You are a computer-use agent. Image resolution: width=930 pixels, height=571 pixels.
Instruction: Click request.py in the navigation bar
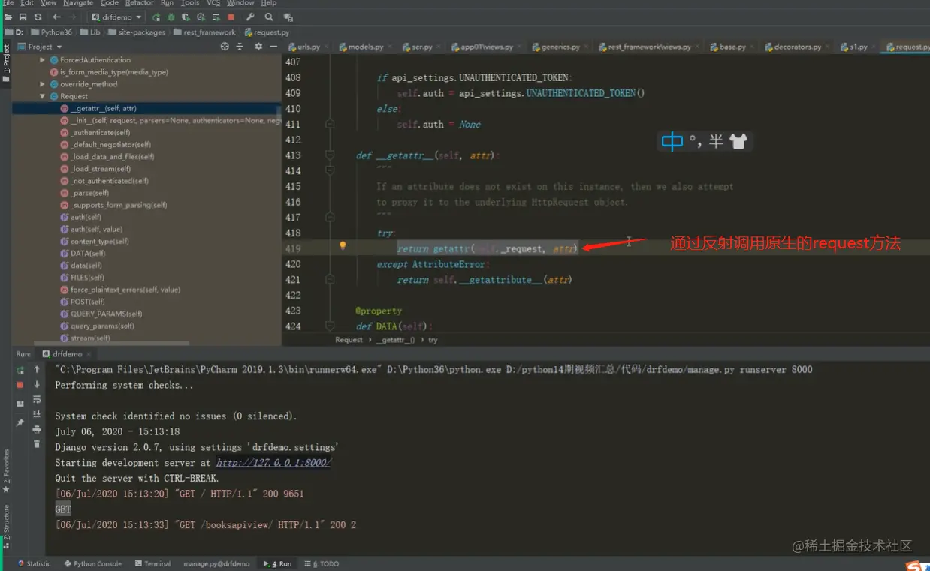(267, 32)
